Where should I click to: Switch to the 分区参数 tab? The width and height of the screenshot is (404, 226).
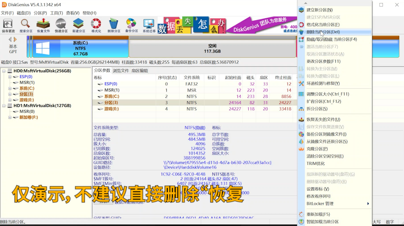pyautogui.click(x=102, y=70)
